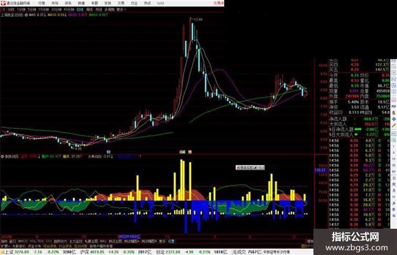This screenshot has width=397, height=255.
Task: Select the L1L2 menu item
Action: pos(160,3)
